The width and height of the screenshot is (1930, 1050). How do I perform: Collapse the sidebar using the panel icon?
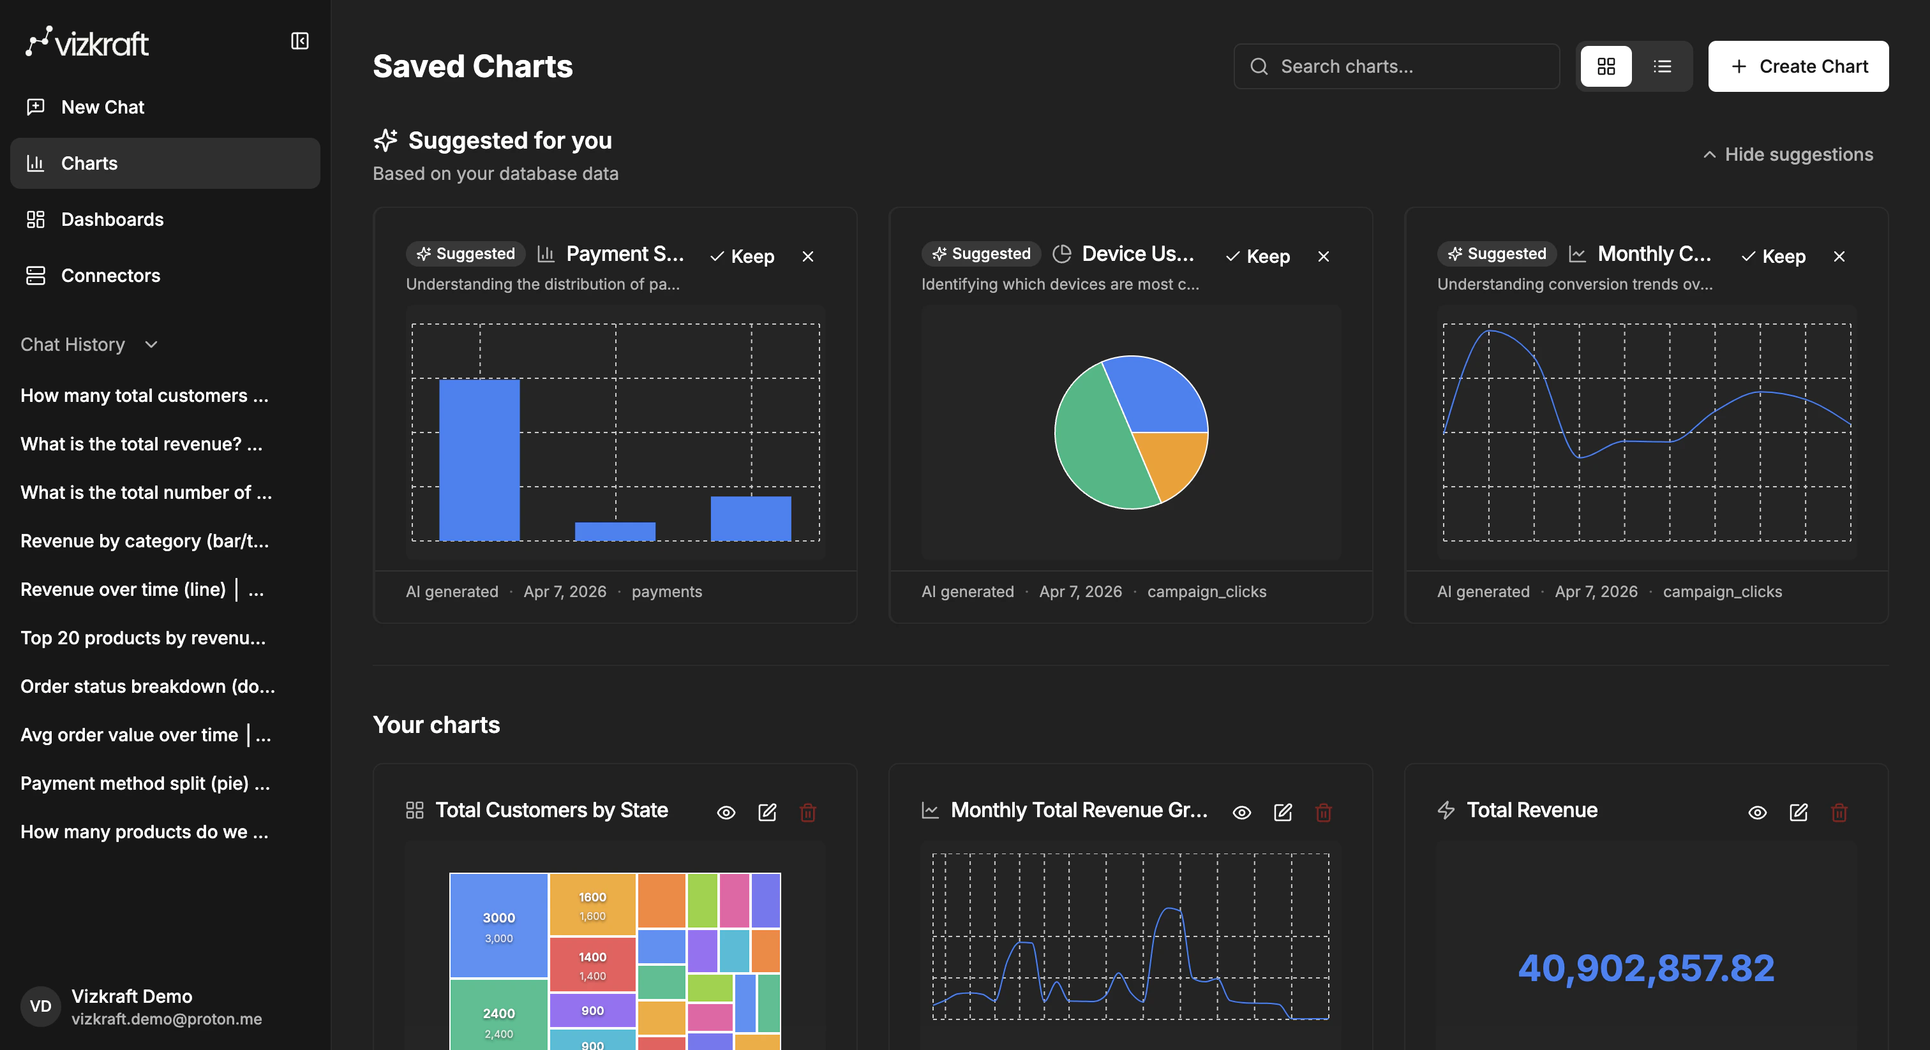pos(299,40)
